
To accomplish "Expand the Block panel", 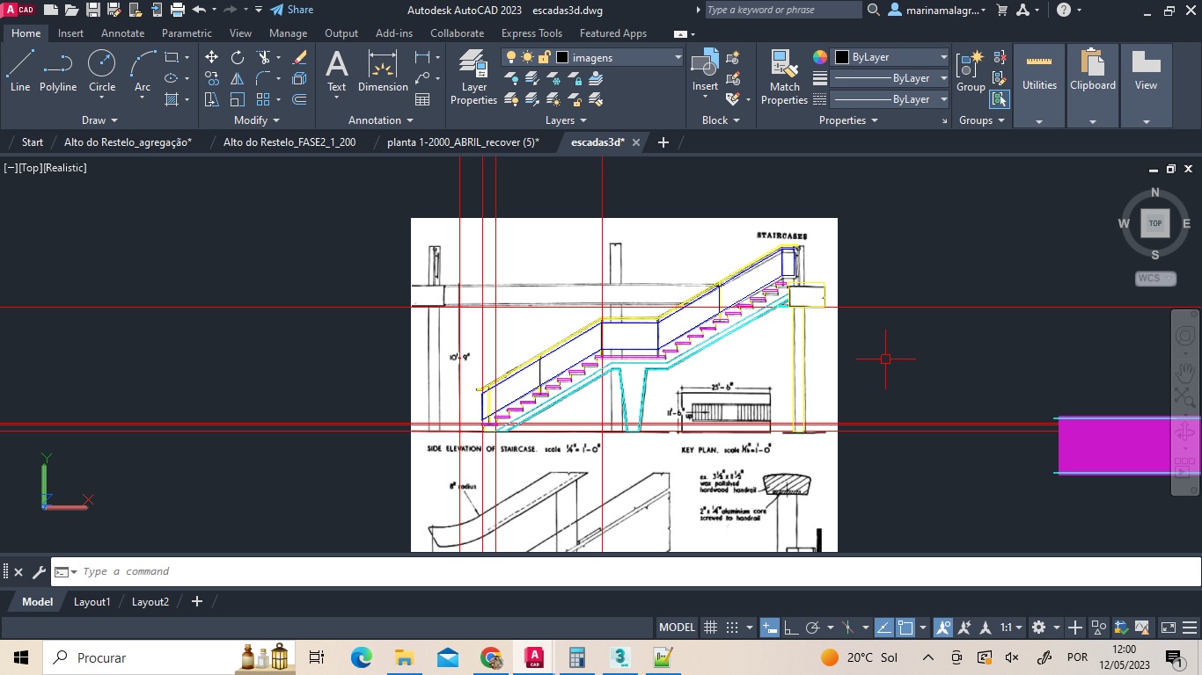I will pyautogui.click(x=722, y=120).
